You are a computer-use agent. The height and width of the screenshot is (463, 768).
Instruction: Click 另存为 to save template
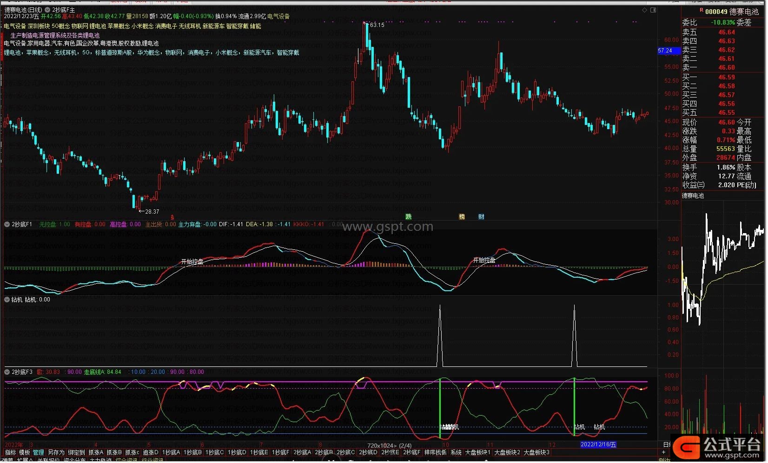pyautogui.click(x=56, y=452)
